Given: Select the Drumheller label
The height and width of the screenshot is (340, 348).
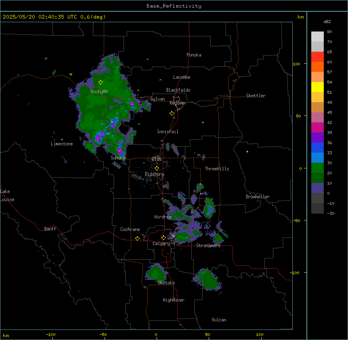Looking at the screenshot, I should coord(258,197).
